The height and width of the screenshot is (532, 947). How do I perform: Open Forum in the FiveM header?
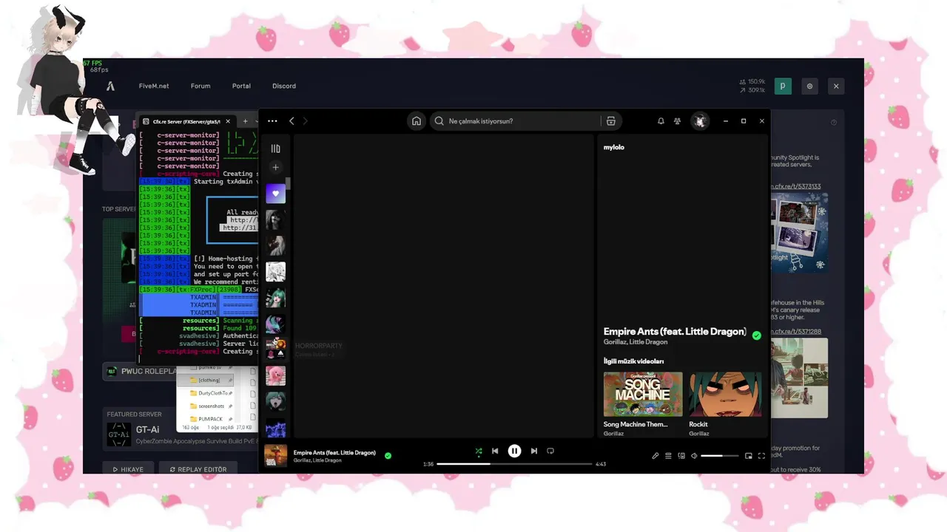click(x=200, y=86)
